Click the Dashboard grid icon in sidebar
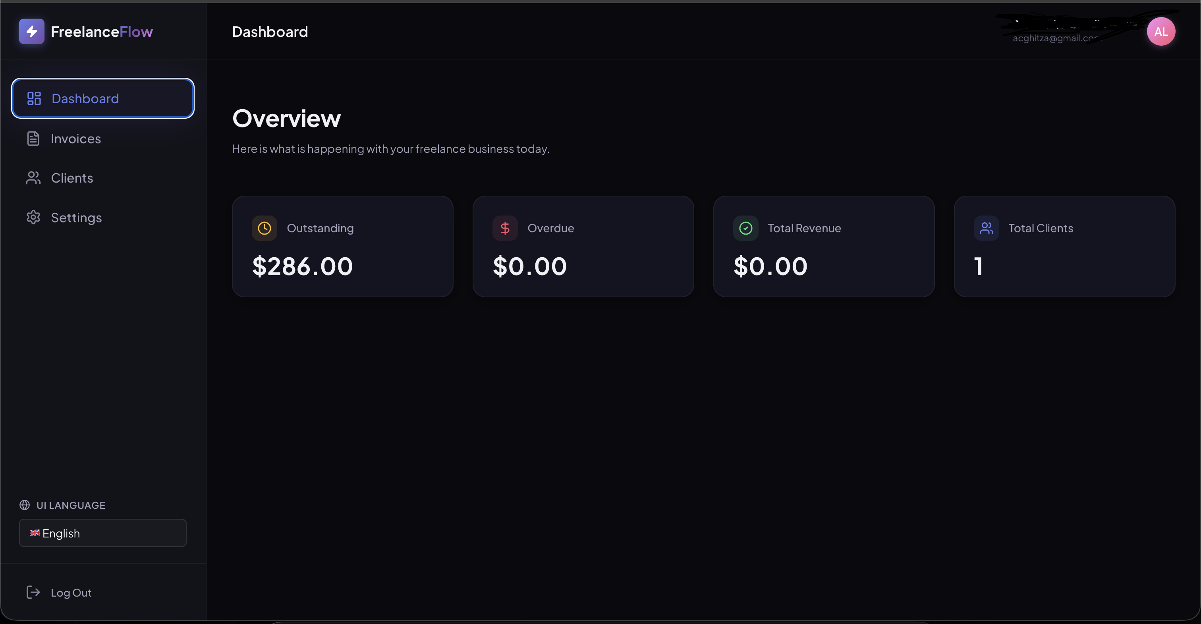1201x624 pixels. (x=34, y=98)
